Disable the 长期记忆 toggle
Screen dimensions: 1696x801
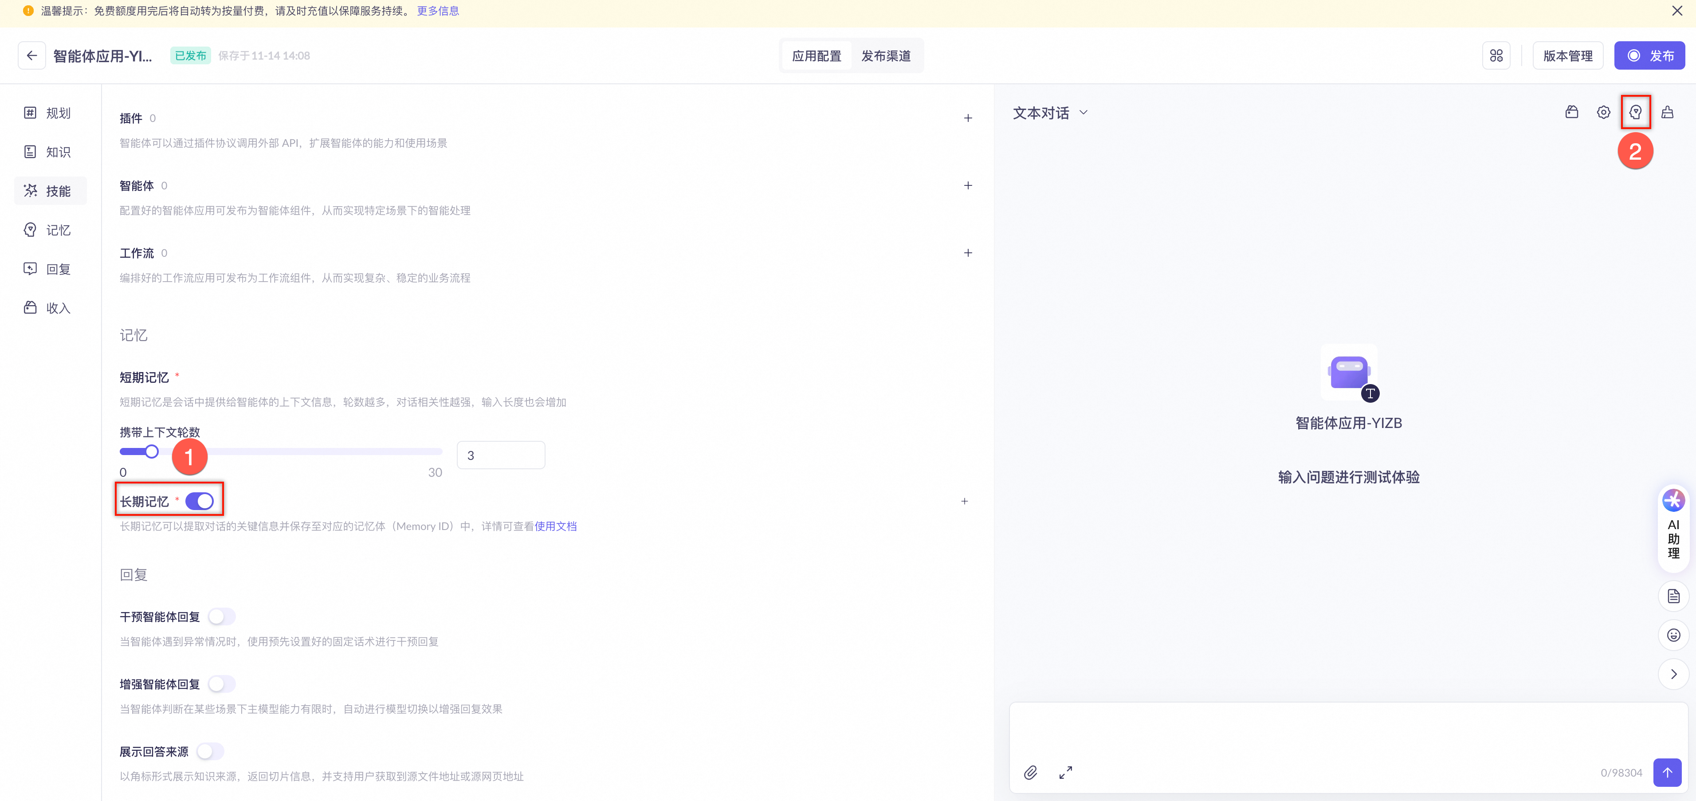tap(200, 502)
